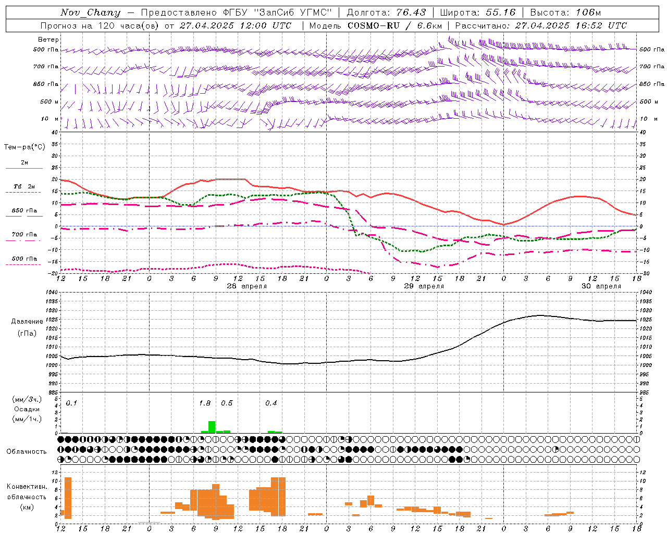Click the 850 гПа temperature legend entry
The height and width of the screenshot is (533, 667).
point(24,211)
